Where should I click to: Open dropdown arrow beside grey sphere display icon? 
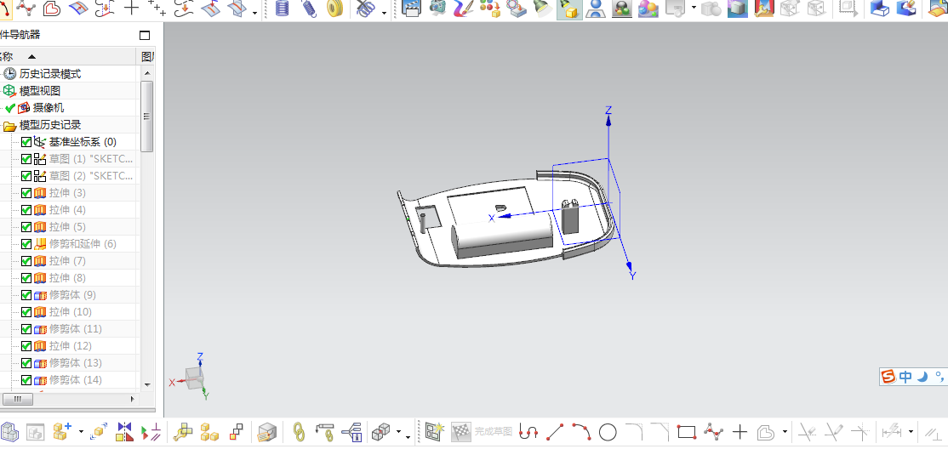pos(694,9)
